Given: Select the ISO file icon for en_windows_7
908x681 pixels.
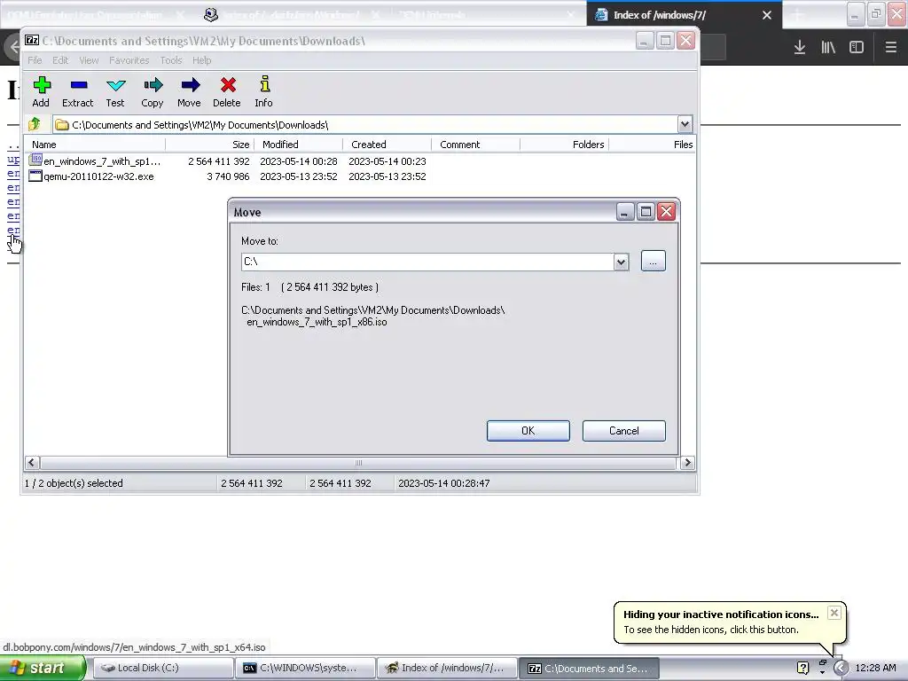Looking at the screenshot, I should pyautogui.click(x=35, y=160).
